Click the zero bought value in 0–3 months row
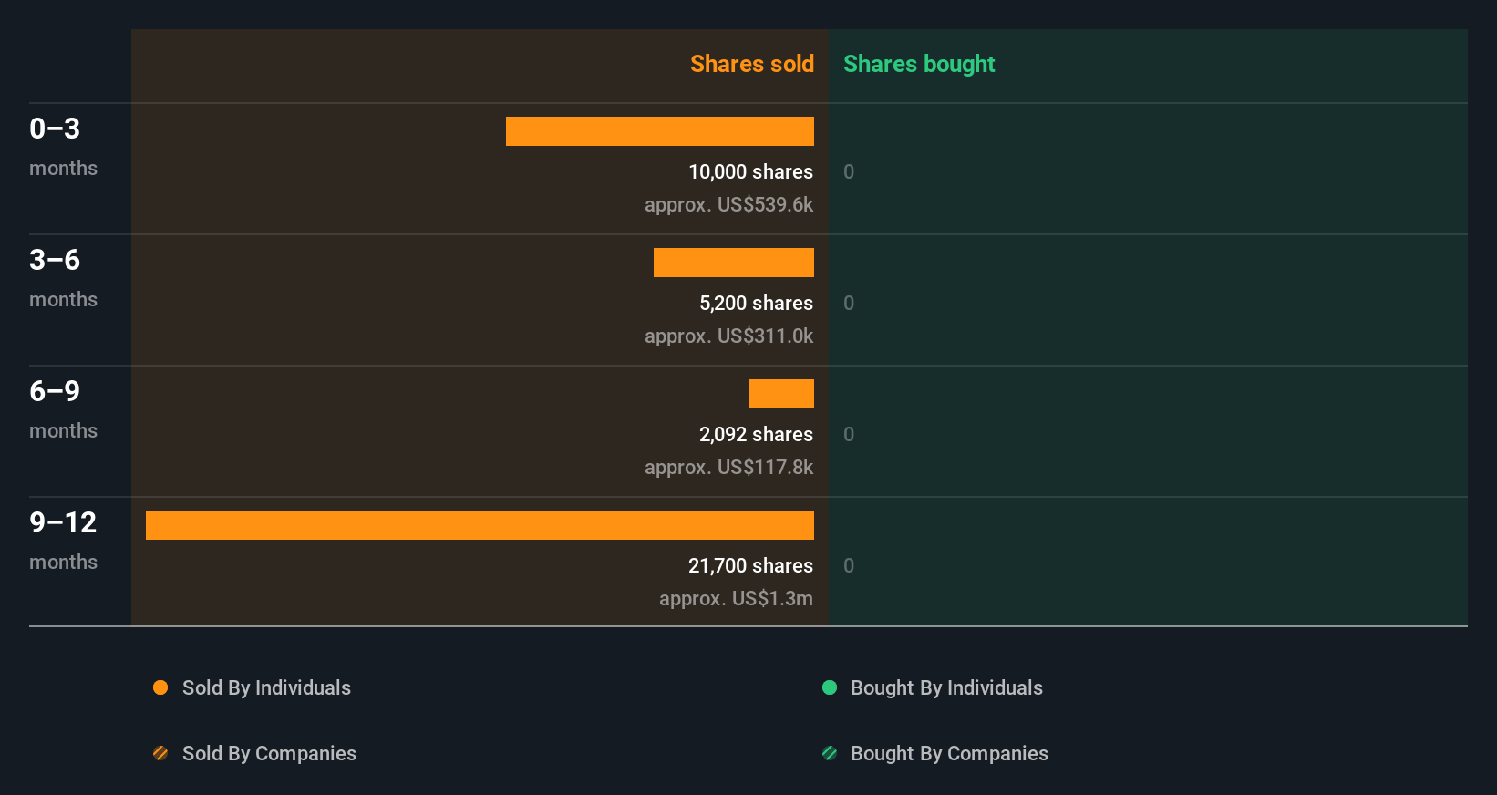This screenshot has height=795, width=1497. pos(849,171)
